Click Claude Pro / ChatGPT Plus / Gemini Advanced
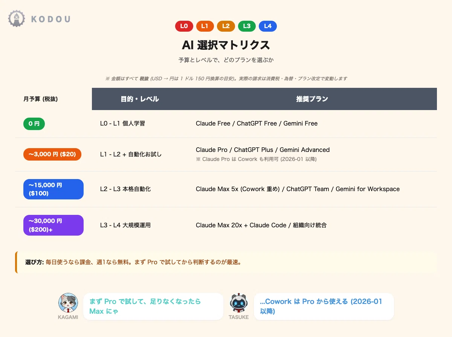This screenshot has height=337, width=452. pyautogui.click(x=263, y=150)
